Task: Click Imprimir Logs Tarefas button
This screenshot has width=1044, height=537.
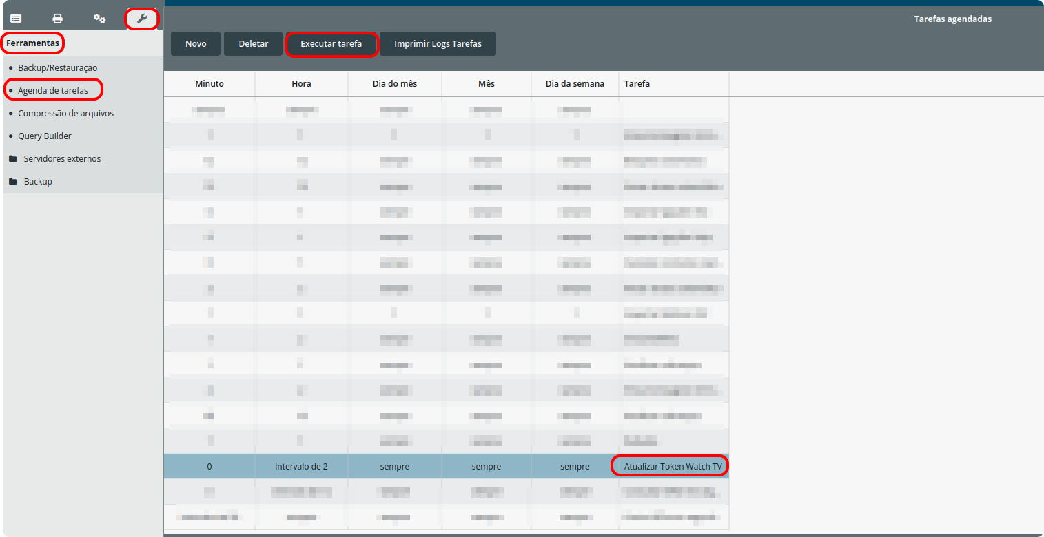Action: tap(438, 43)
